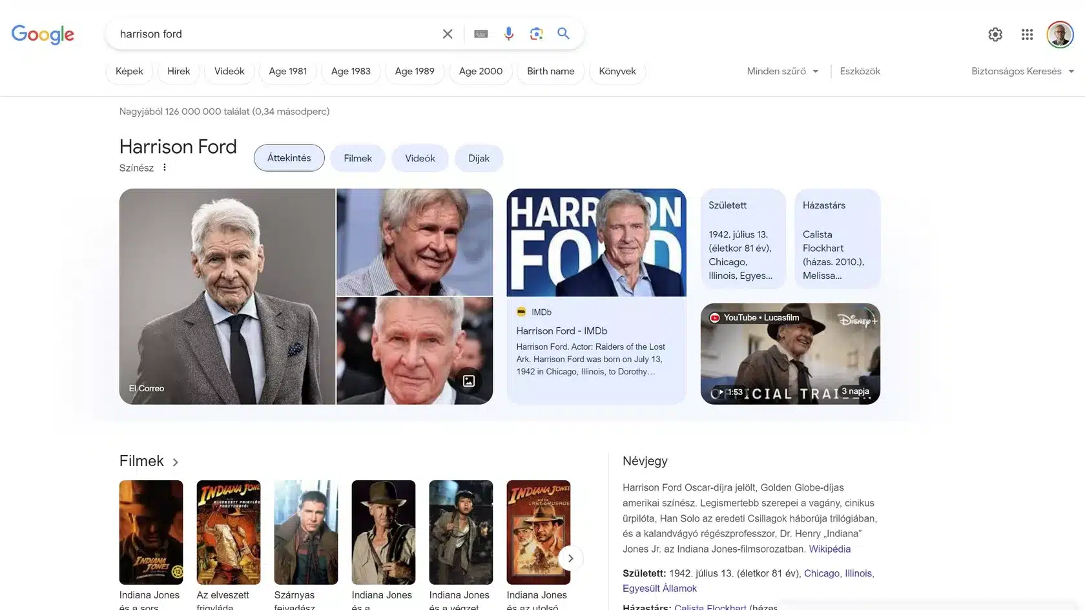The height and width of the screenshot is (610, 1085).
Task: Activate voice search microphone
Action: pos(508,33)
